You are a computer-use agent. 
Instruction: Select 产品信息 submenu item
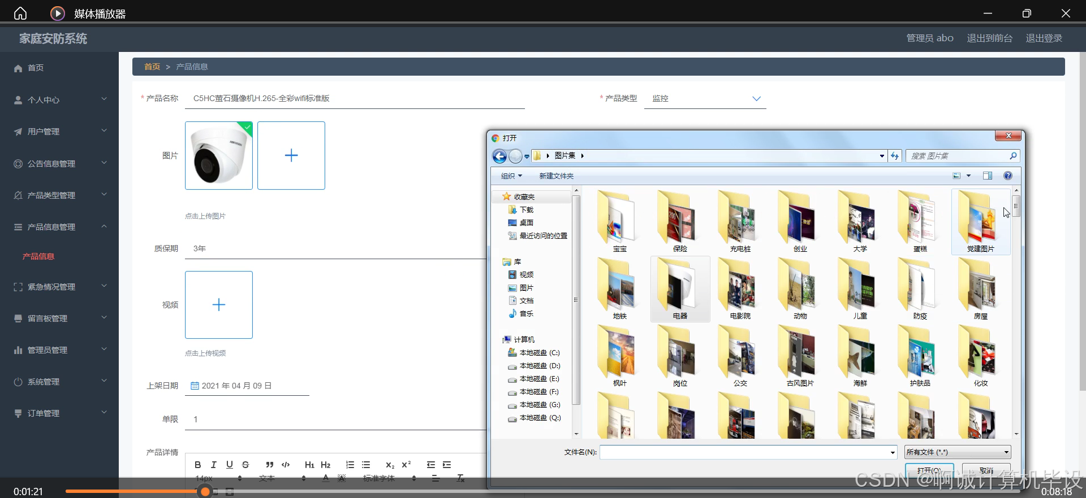[38, 256]
